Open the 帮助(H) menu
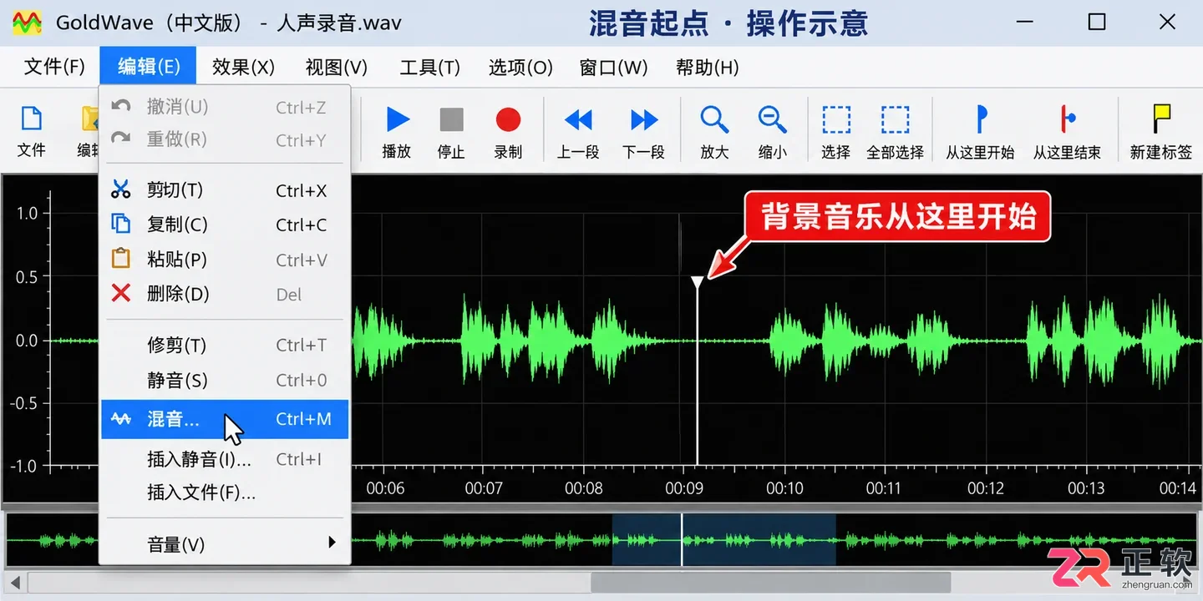Image resolution: width=1203 pixels, height=601 pixels. click(707, 67)
